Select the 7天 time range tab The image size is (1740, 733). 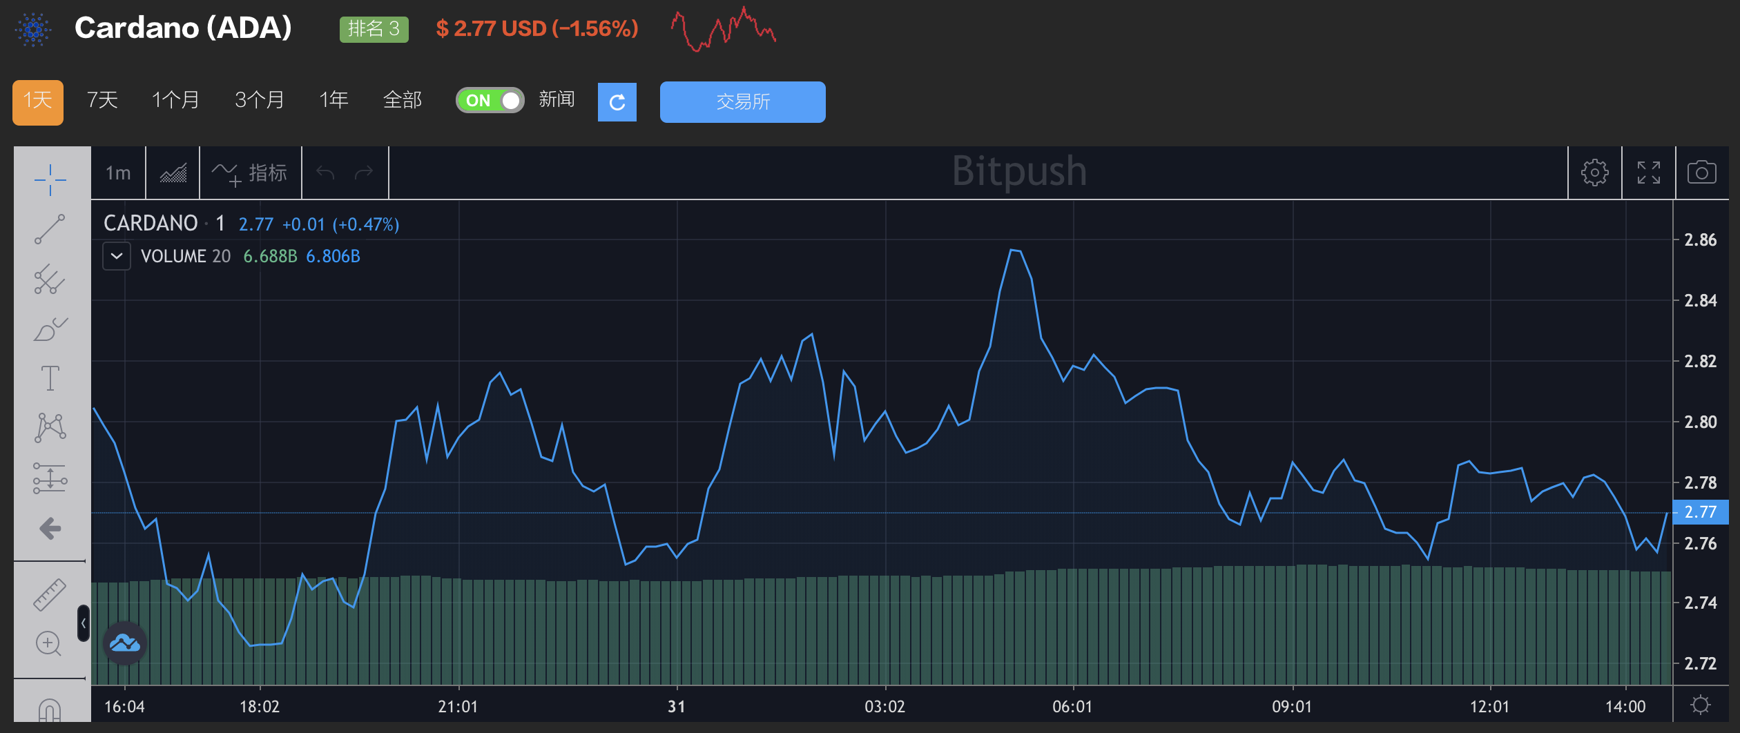coord(102,101)
